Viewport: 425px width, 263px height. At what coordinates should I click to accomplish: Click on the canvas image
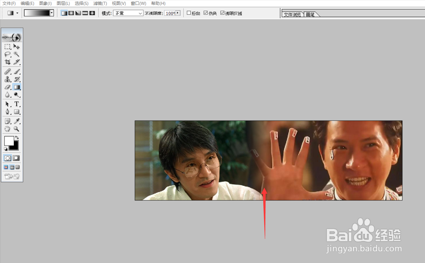pos(268,160)
